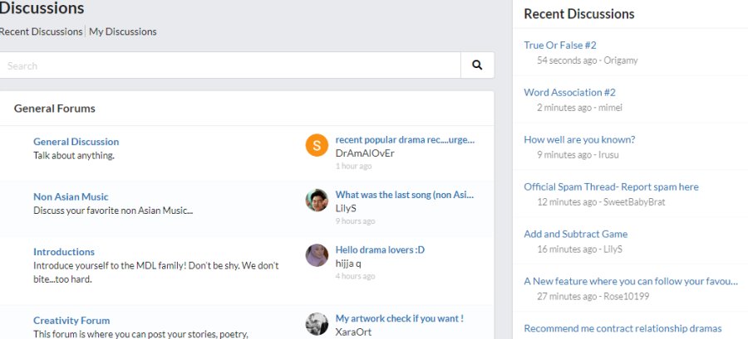Open the Introductions forum
The width and height of the screenshot is (748, 339).
click(x=64, y=252)
